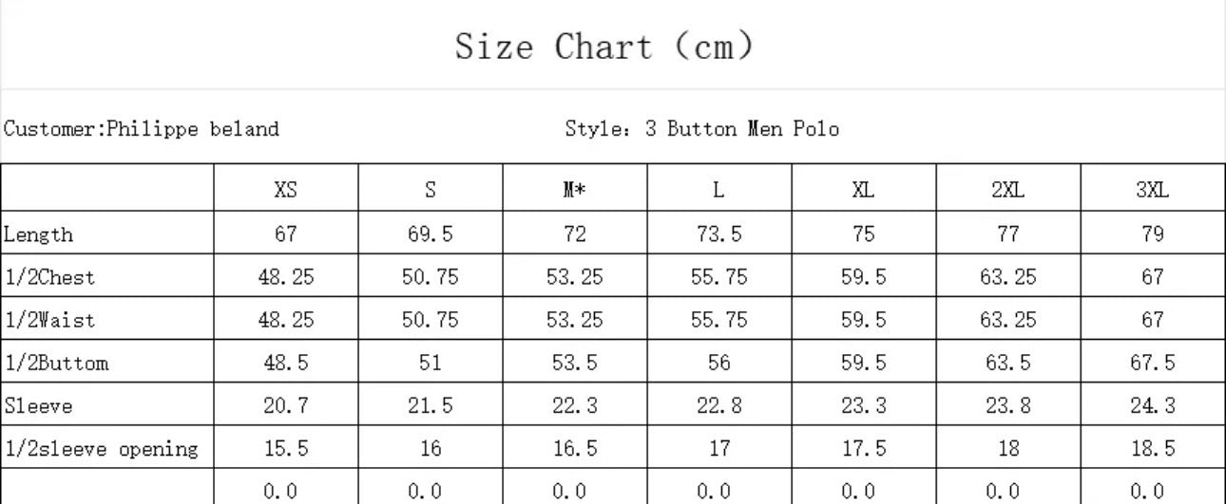Select the Length row label
This screenshot has width=1226, height=504.
click(x=39, y=234)
